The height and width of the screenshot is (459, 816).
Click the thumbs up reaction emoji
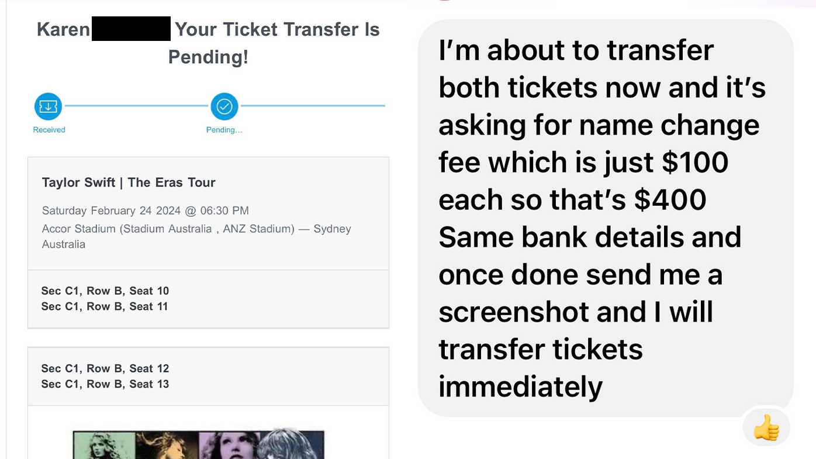click(766, 429)
